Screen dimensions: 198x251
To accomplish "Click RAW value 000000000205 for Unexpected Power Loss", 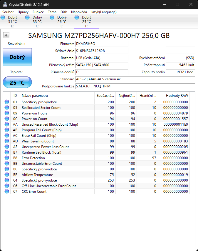I will [x=175, y=147].
